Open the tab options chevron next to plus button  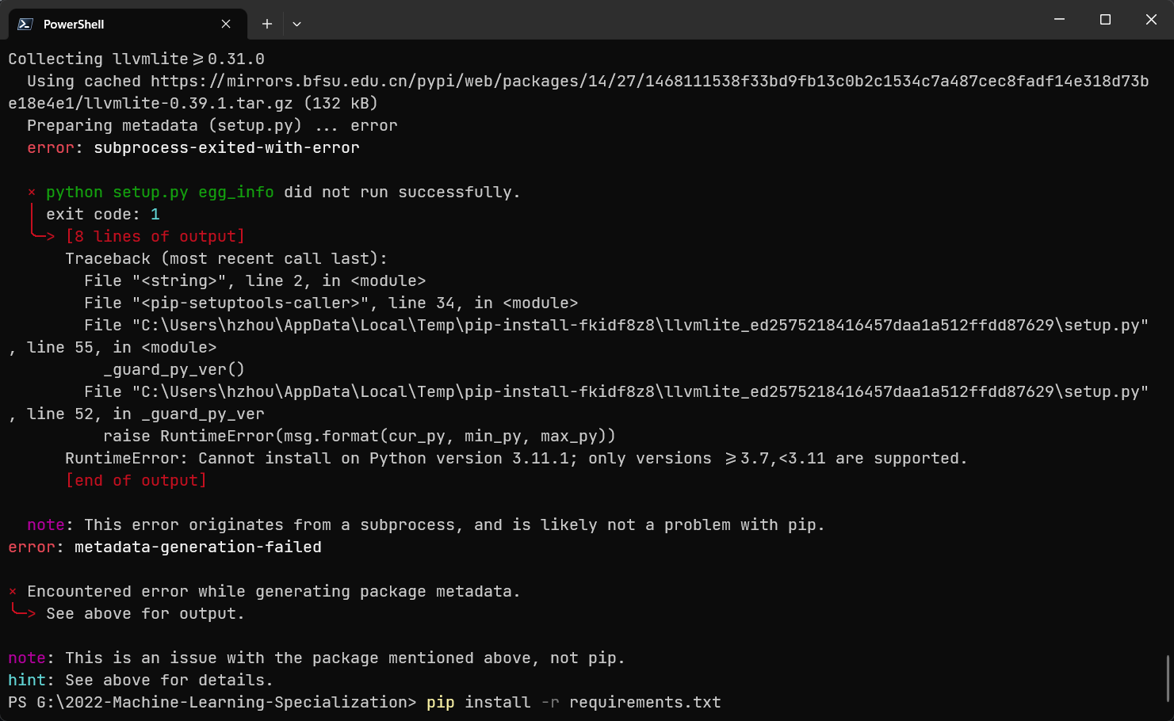(296, 24)
